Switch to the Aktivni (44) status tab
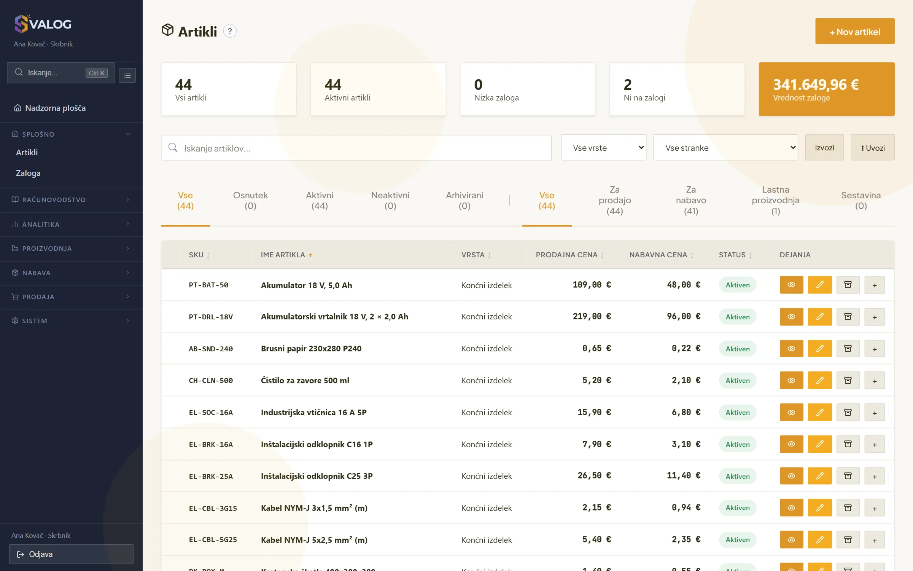The image size is (913, 571). click(x=320, y=201)
